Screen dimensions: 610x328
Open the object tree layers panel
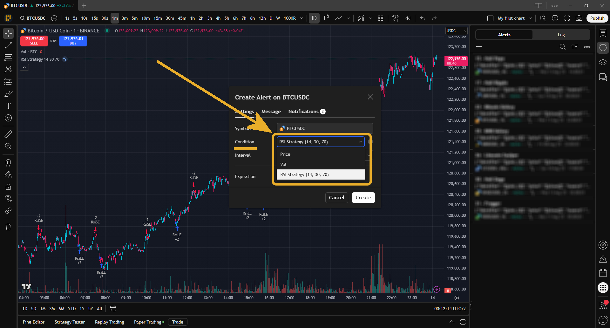click(x=603, y=62)
